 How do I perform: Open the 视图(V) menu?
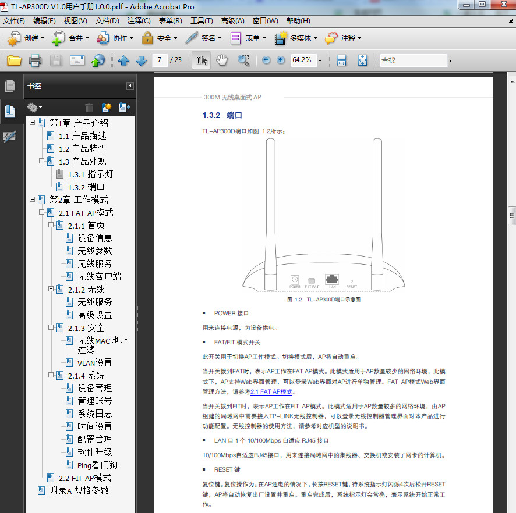click(75, 21)
